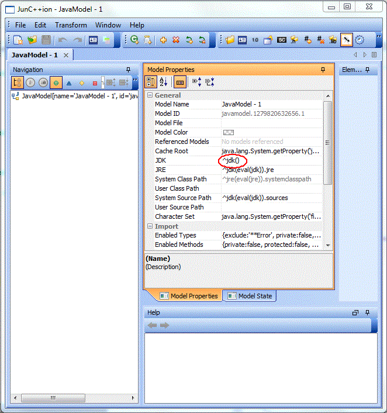The height and width of the screenshot is (413, 387).
Task: Click the second green reload arrows icon
Action: tap(202, 40)
